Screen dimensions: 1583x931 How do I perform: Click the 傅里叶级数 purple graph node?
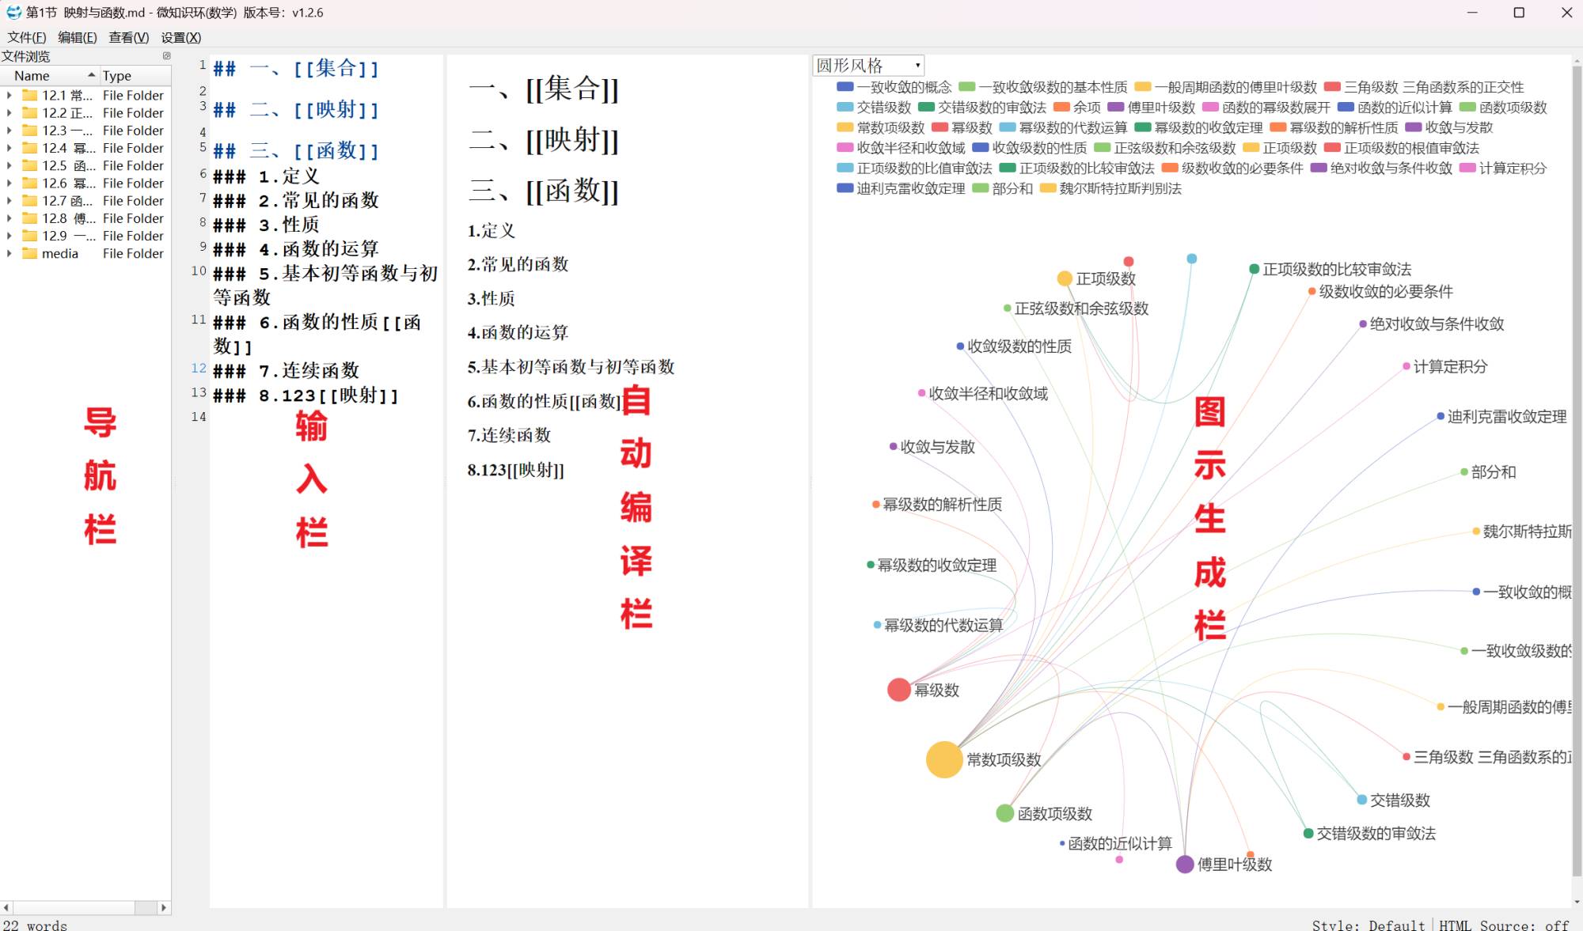[x=1184, y=865]
